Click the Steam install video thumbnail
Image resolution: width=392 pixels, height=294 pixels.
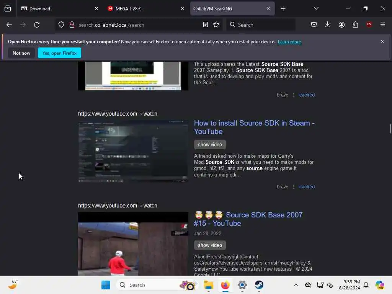pyautogui.click(x=133, y=151)
